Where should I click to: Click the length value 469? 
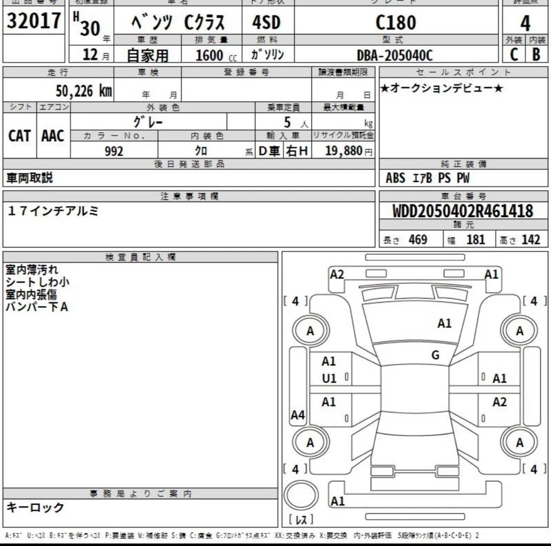418,239
